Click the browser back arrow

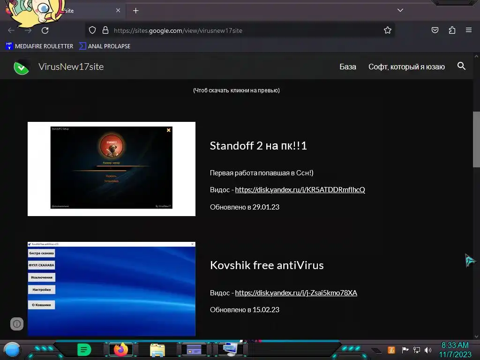tap(11, 30)
